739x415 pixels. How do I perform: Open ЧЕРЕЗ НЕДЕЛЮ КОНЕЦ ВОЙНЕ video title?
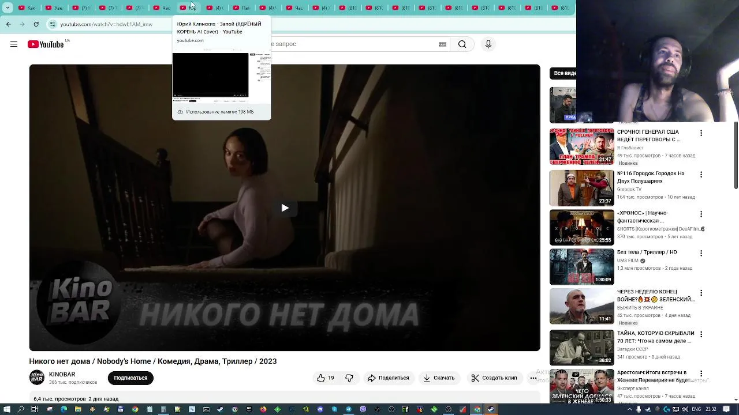(x=656, y=296)
